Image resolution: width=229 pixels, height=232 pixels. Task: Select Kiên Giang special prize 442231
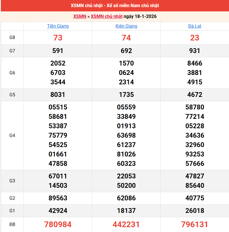pos(126,225)
